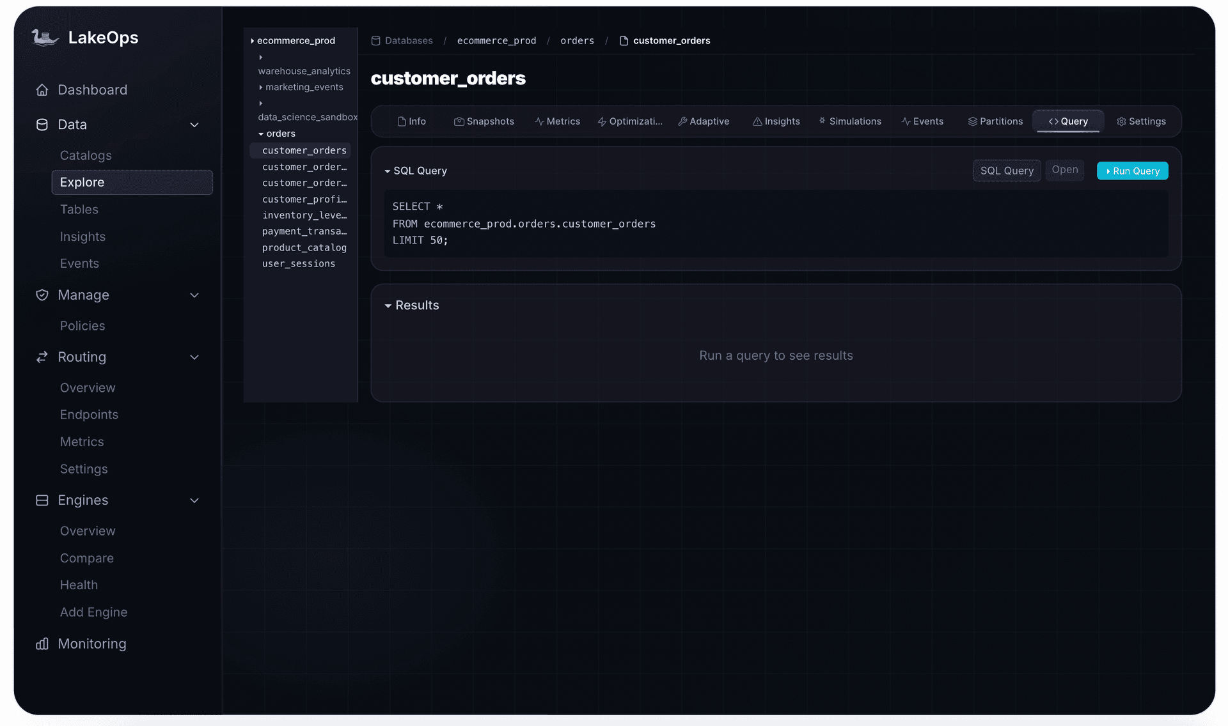This screenshot has width=1228, height=726.
Task: Click the Settings gear icon in tab bar
Action: pos(1121,121)
